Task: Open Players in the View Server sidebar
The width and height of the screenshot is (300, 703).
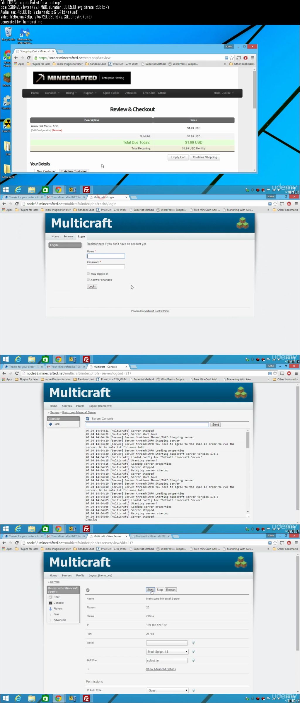Action: click(x=58, y=608)
